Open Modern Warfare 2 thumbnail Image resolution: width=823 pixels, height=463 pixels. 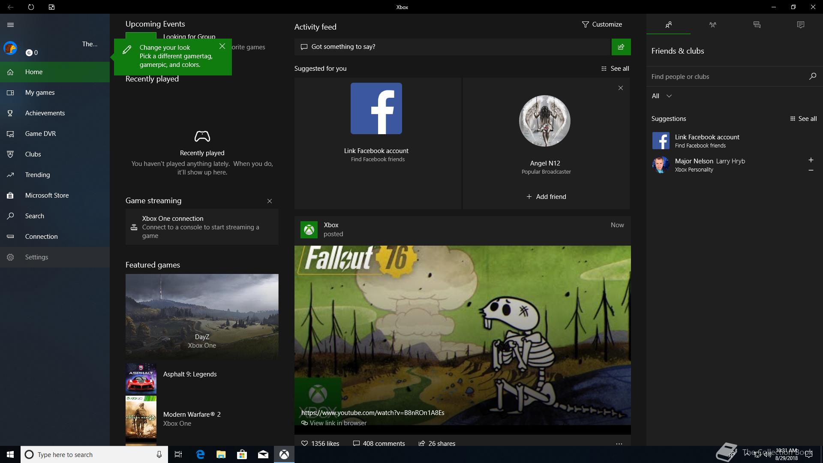pos(141,418)
